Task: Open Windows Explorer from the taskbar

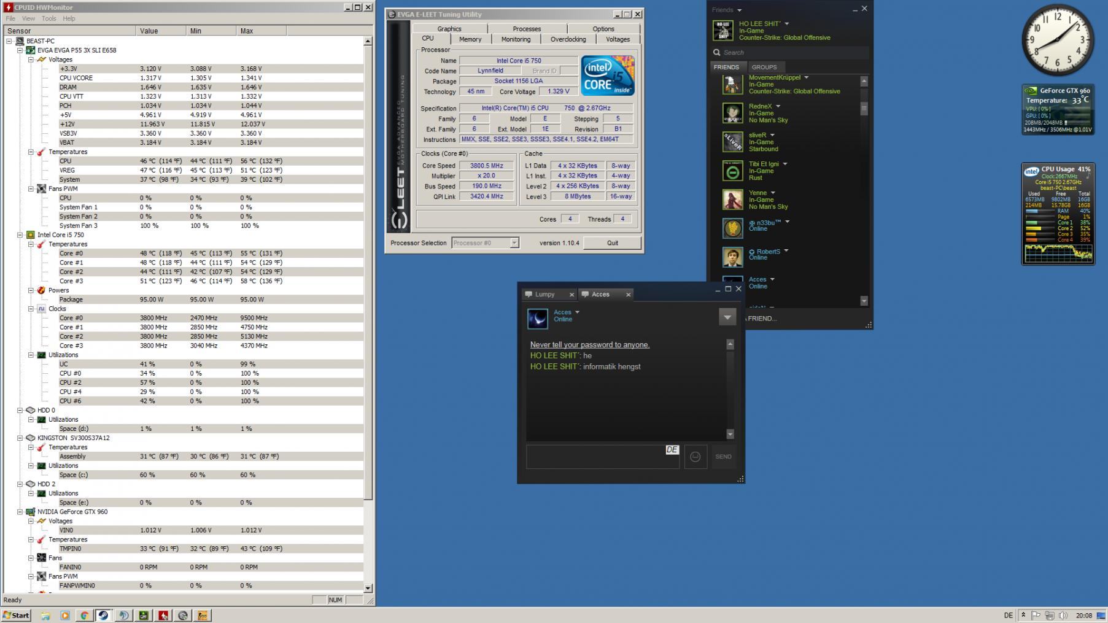Action: pyautogui.click(x=45, y=615)
